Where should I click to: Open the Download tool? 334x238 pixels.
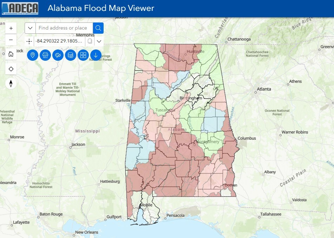pos(96,55)
